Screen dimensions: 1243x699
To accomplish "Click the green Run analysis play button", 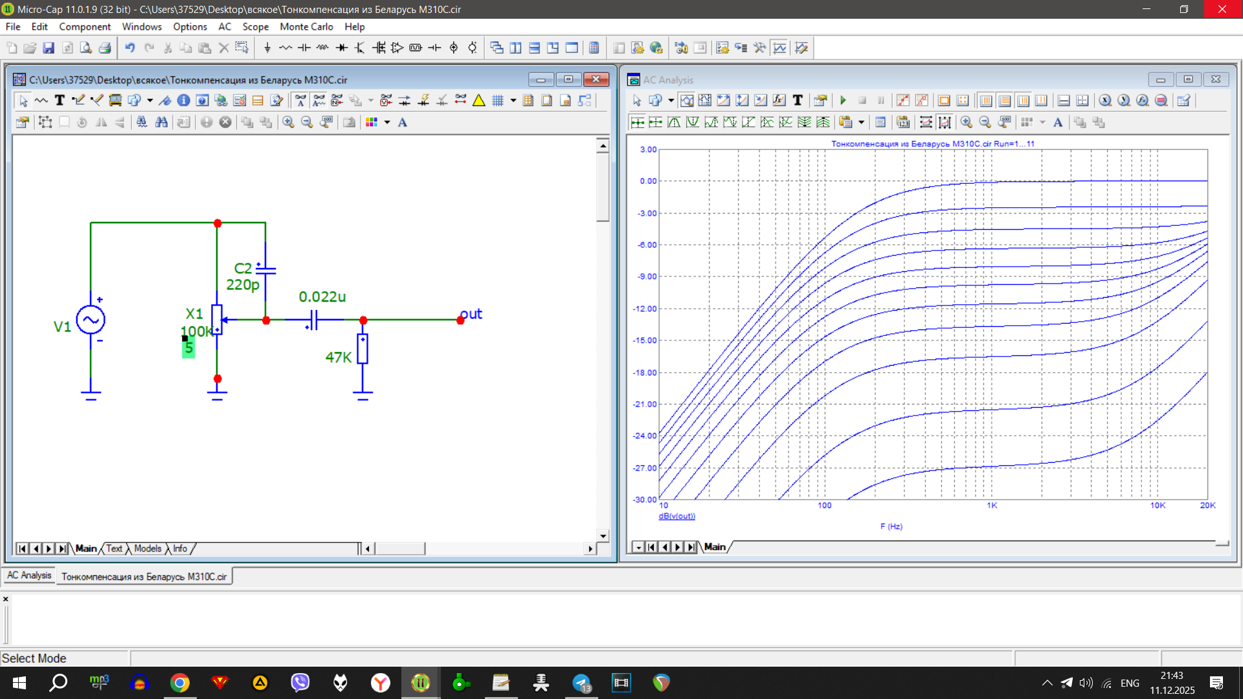I will pyautogui.click(x=843, y=100).
